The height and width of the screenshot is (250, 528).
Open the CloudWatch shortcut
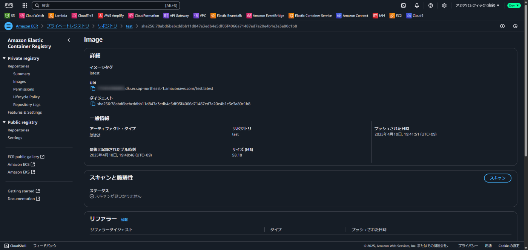tap(32, 16)
